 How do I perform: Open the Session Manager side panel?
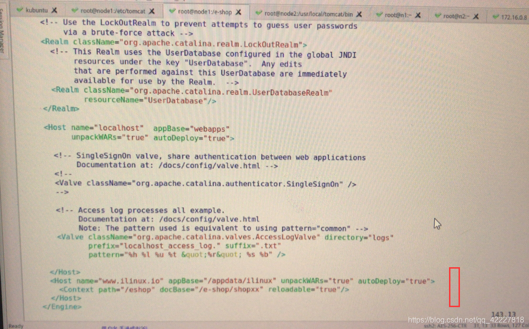pyautogui.click(x=2, y=30)
